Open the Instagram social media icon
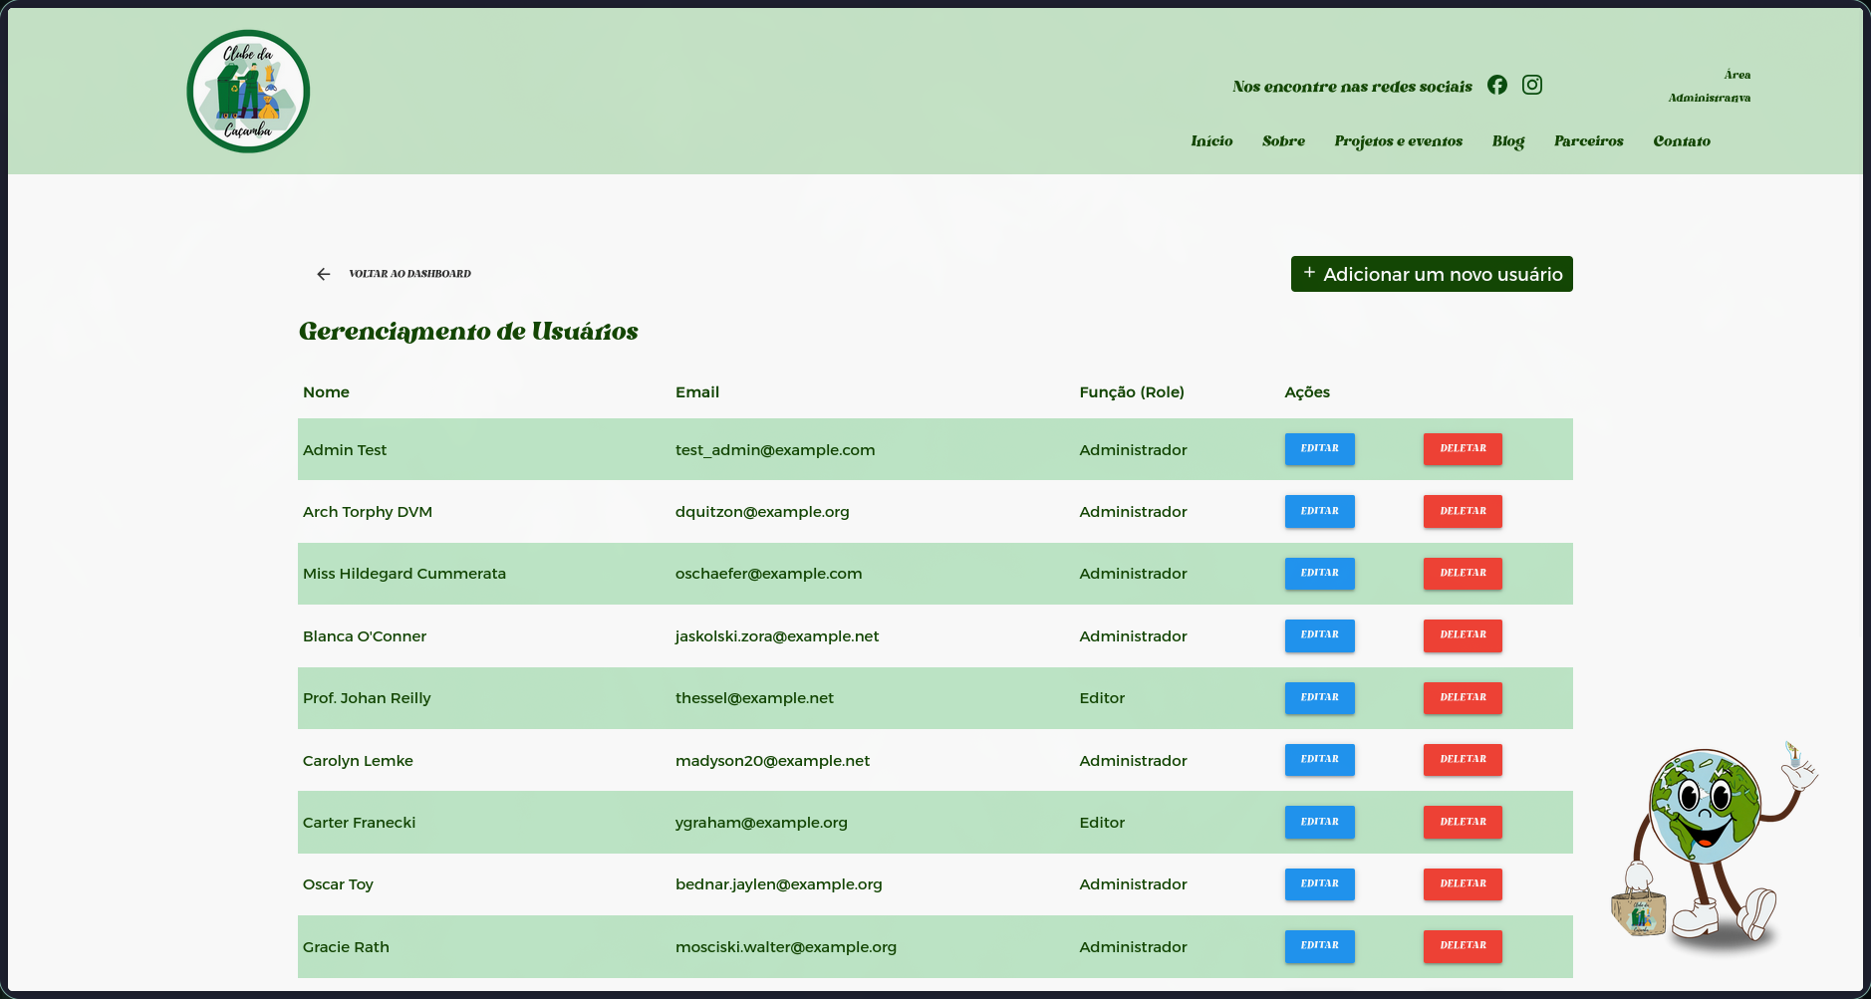Screen dimensions: 1871x999 (1532, 85)
